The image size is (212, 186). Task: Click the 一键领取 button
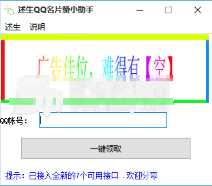106,148
